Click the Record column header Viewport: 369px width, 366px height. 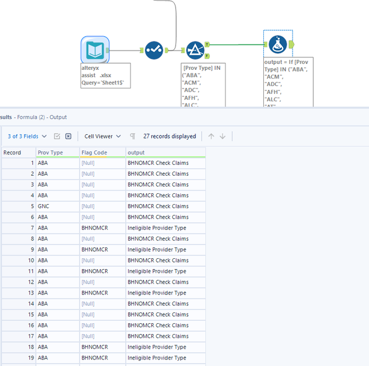click(19, 152)
